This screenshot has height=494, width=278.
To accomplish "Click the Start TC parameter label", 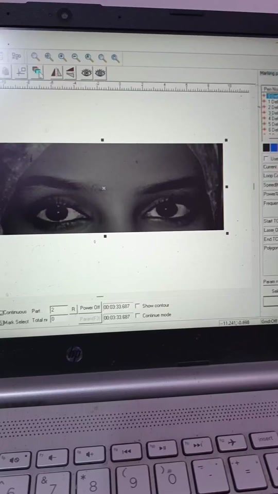I will pos(270,221).
